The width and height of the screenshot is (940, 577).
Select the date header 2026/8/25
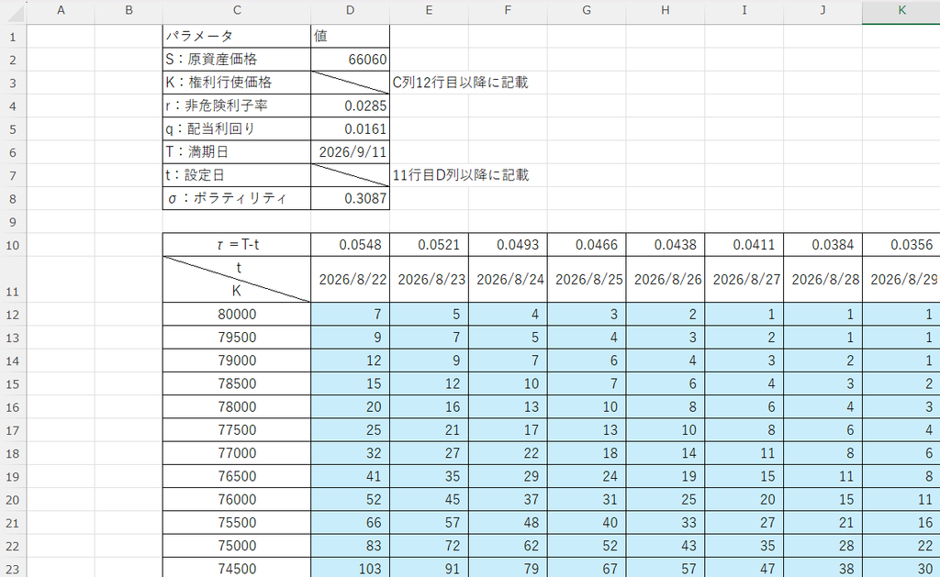pos(587,279)
